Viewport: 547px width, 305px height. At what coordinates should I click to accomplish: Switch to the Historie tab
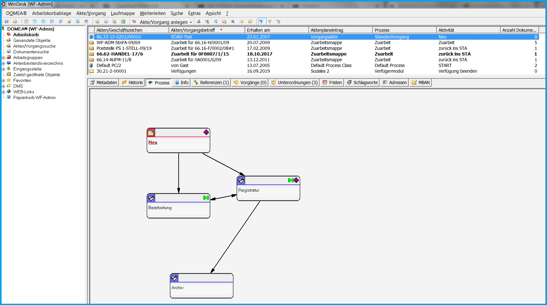click(x=132, y=83)
